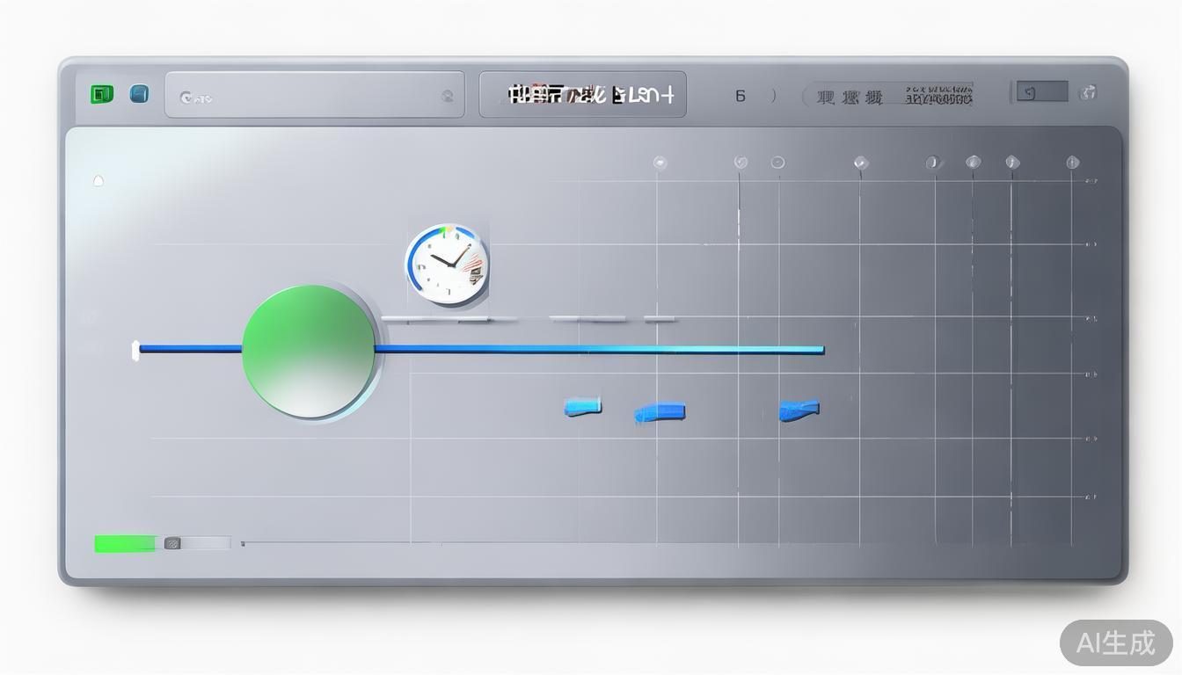Image resolution: width=1182 pixels, height=675 pixels.
Task: Select the center title tab with bold text
Action: tap(582, 95)
